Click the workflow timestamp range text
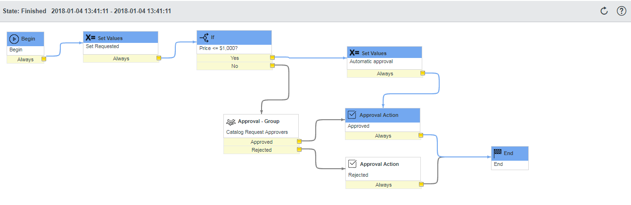 (111, 11)
